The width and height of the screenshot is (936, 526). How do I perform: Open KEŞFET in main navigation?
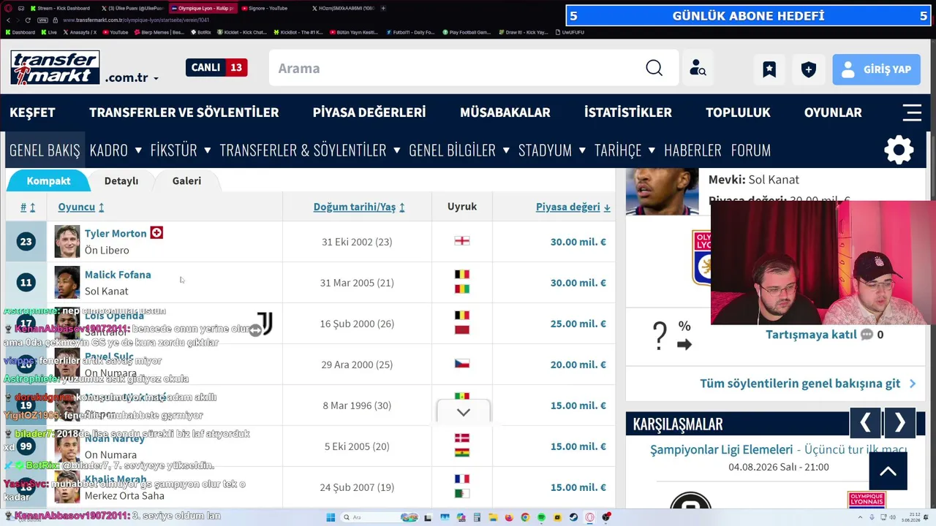(x=32, y=113)
